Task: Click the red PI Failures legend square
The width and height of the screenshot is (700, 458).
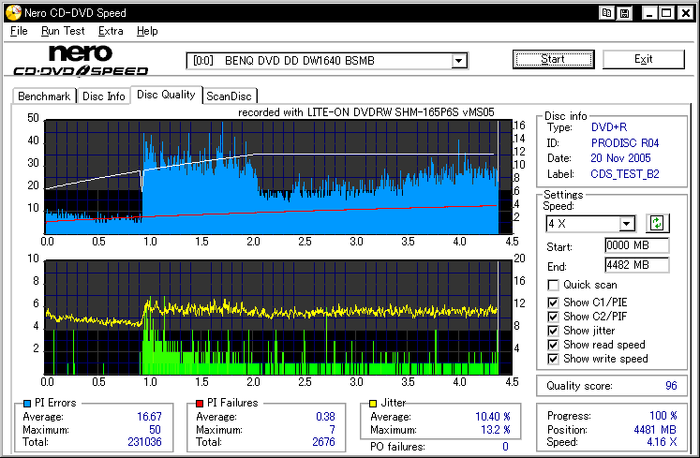Action: pyautogui.click(x=200, y=403)
